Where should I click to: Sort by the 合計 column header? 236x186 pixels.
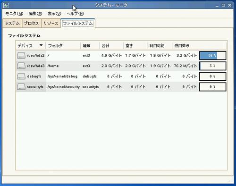(x=111, y=46)
